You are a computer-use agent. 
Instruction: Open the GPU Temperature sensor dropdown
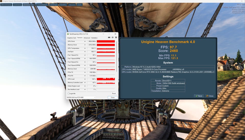(x=85, y=48)
